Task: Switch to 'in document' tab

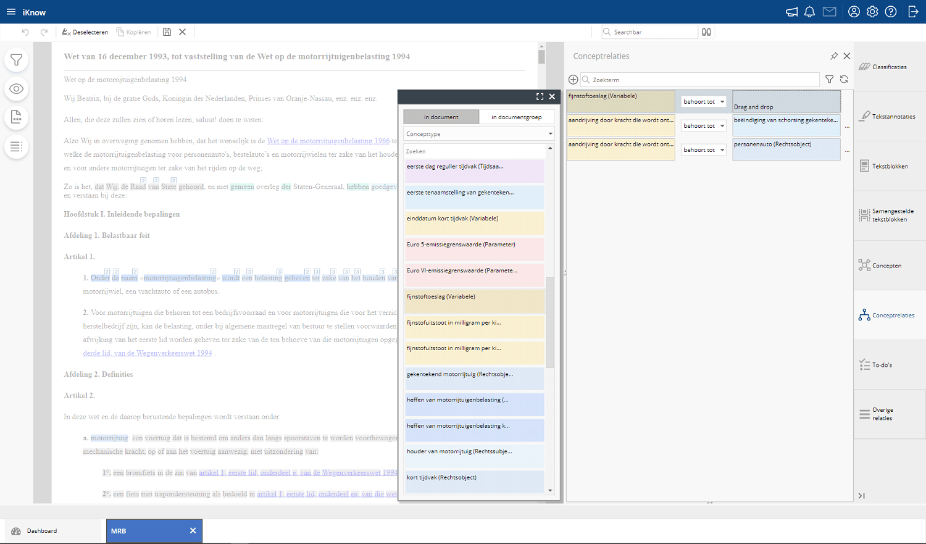Action: 441,117
